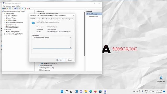Click the Device status scrollbar up arrow
Image resolution: width=167 pixels, height=94 pixels.
70,38
